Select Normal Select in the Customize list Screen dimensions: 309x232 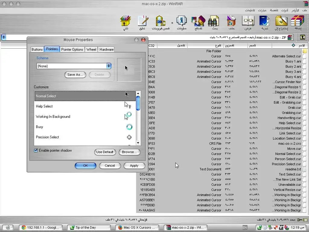click(x=85, y=96)
